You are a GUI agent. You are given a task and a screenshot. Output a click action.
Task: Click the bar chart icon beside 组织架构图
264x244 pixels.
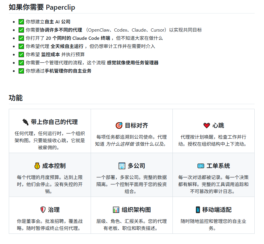tap(116, 209)
